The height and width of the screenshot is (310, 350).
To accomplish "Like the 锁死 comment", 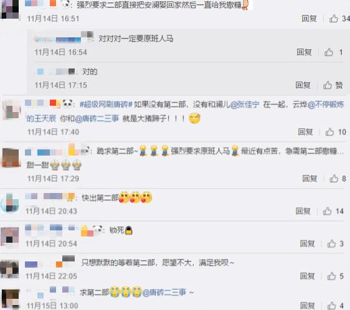I will click(331, 243).
